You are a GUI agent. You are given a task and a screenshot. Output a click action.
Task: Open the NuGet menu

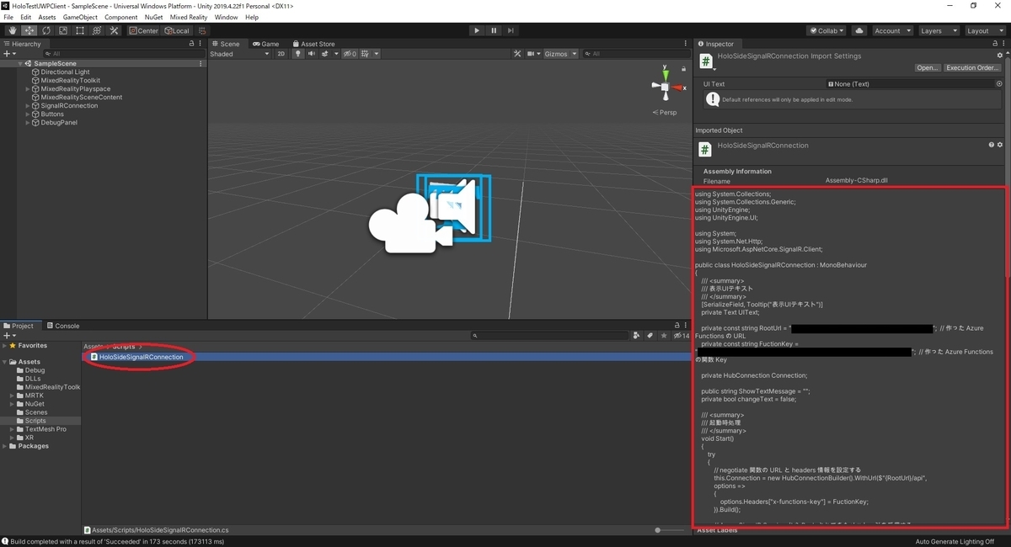(153, 17)
